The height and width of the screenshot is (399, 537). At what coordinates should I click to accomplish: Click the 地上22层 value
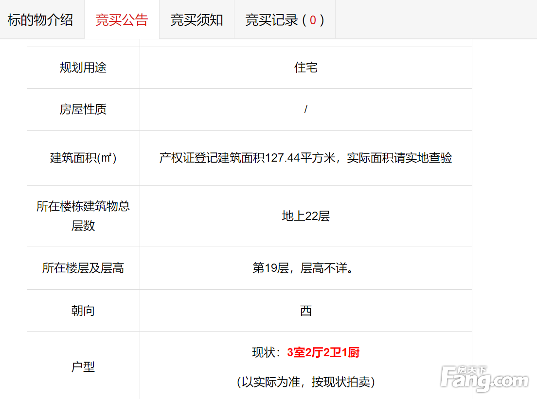tap(306, 216)
